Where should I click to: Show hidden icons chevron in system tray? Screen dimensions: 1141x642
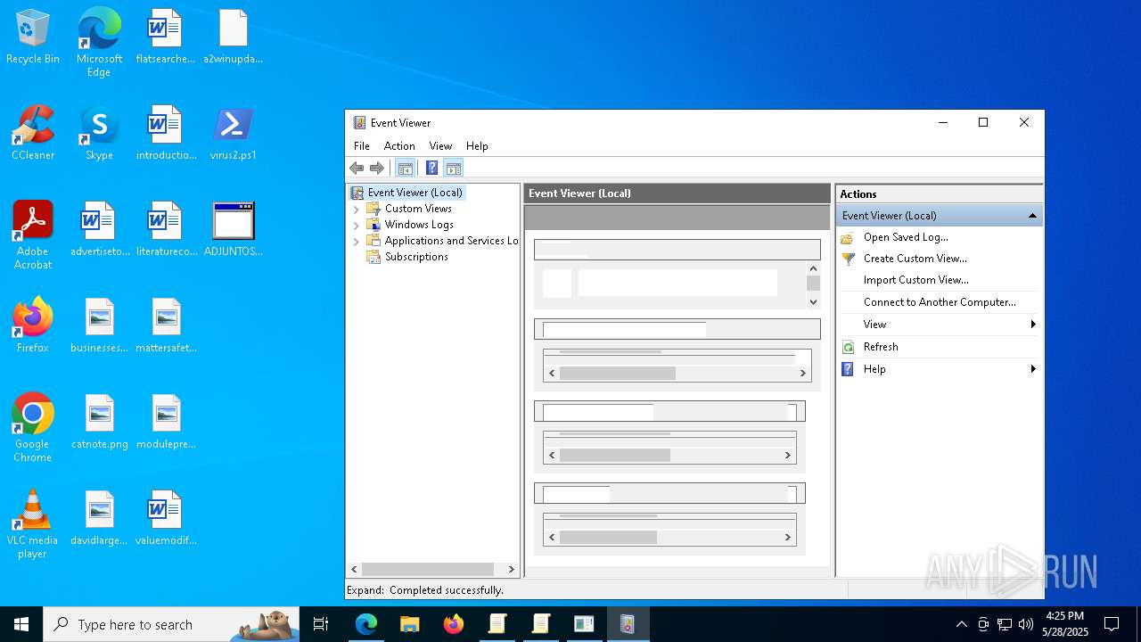tap(961, 624)
